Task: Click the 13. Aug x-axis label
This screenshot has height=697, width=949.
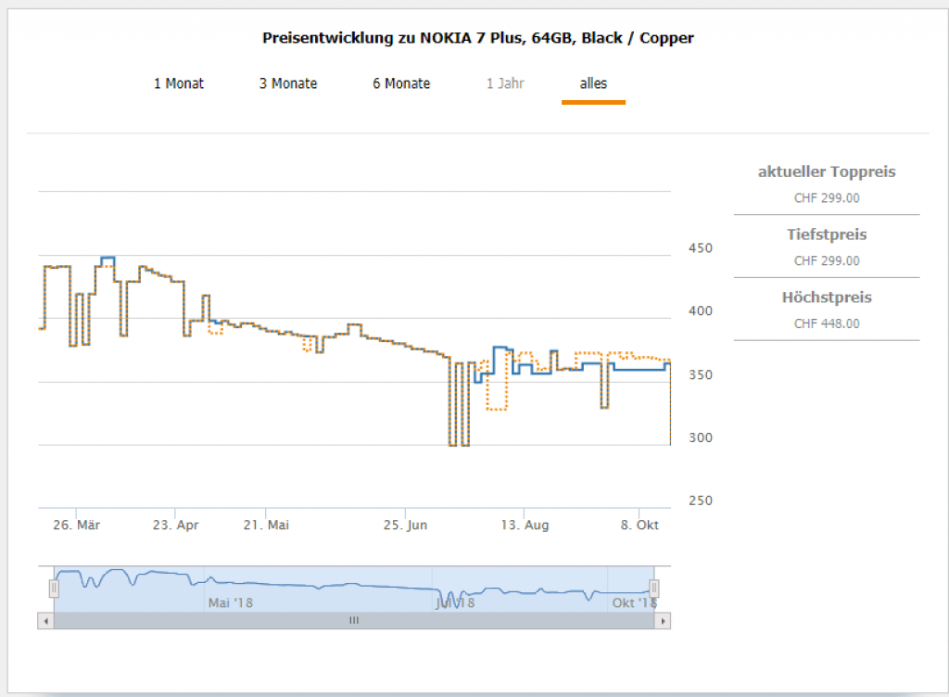Action: 525,526
